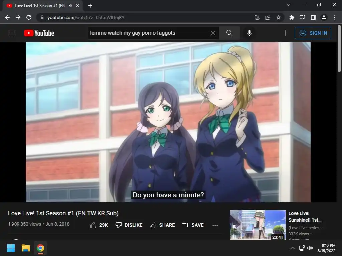342x256 pixels.
Task: Search with your voice microphone
Action: pos(249,33)
